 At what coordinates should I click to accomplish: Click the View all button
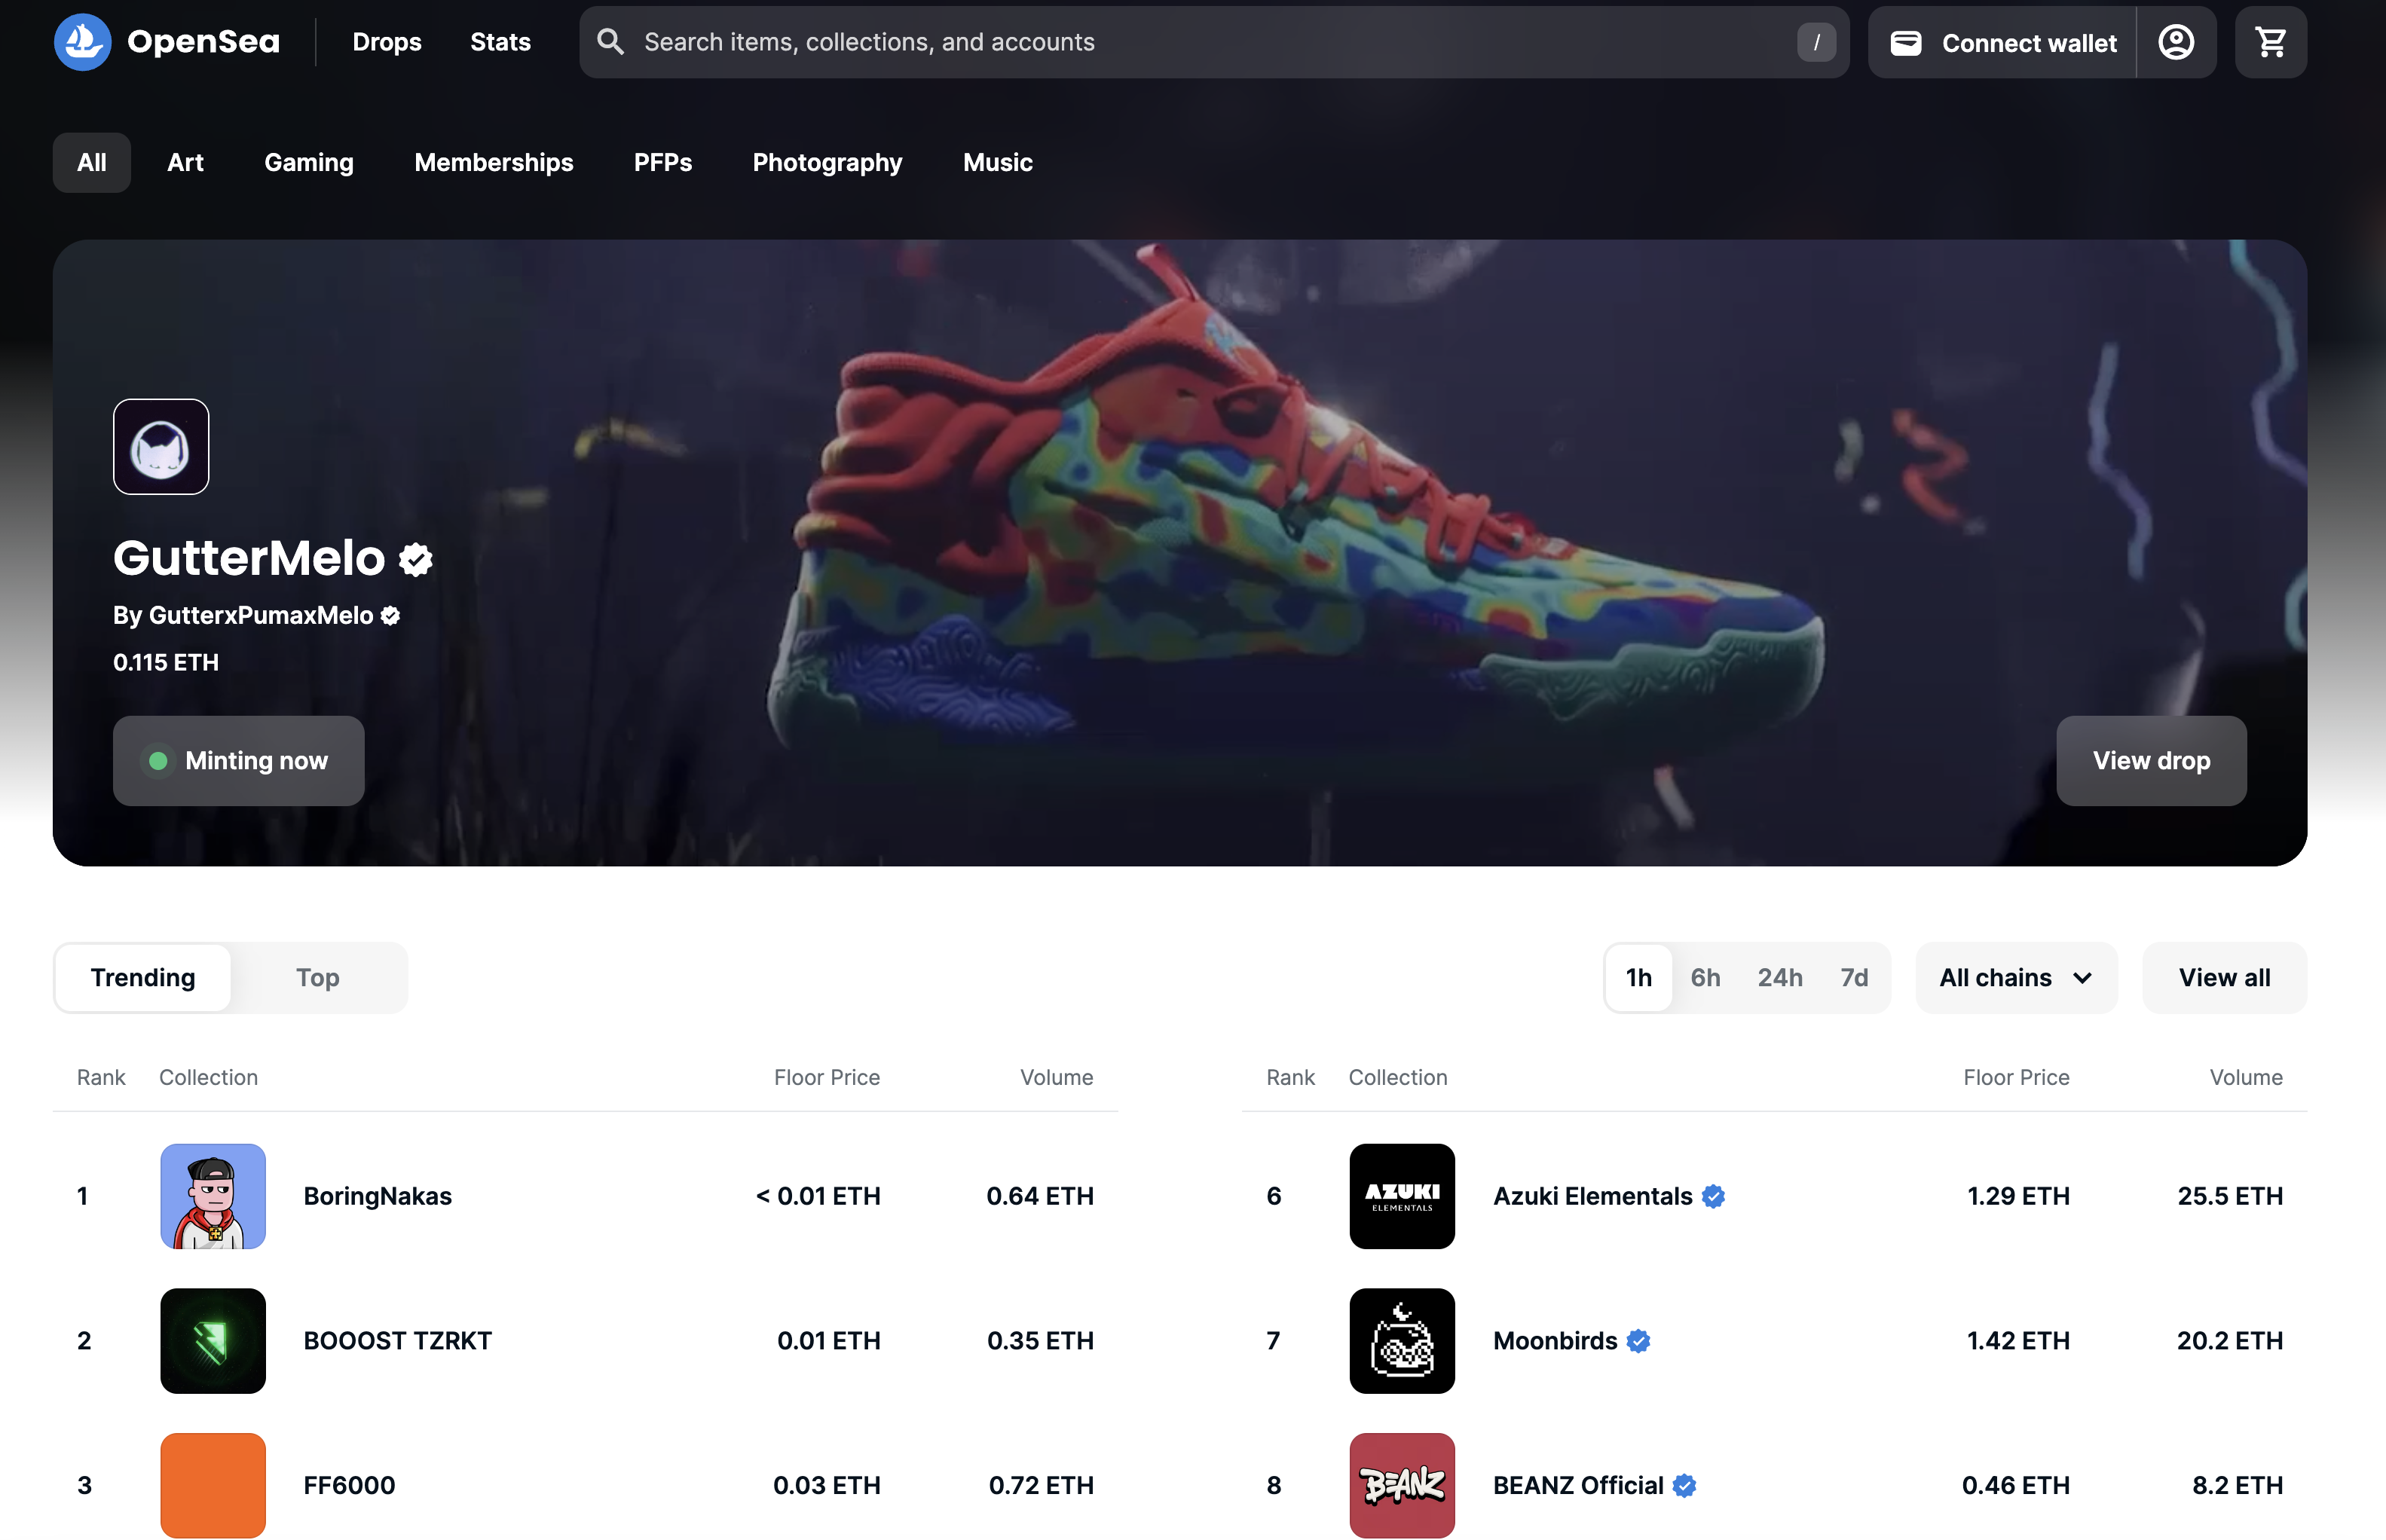click(x=2223, y=977)
